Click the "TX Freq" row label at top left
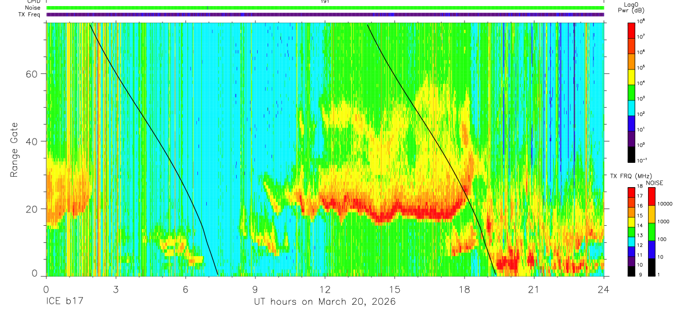The image size is (679, 313). (30, 14)
